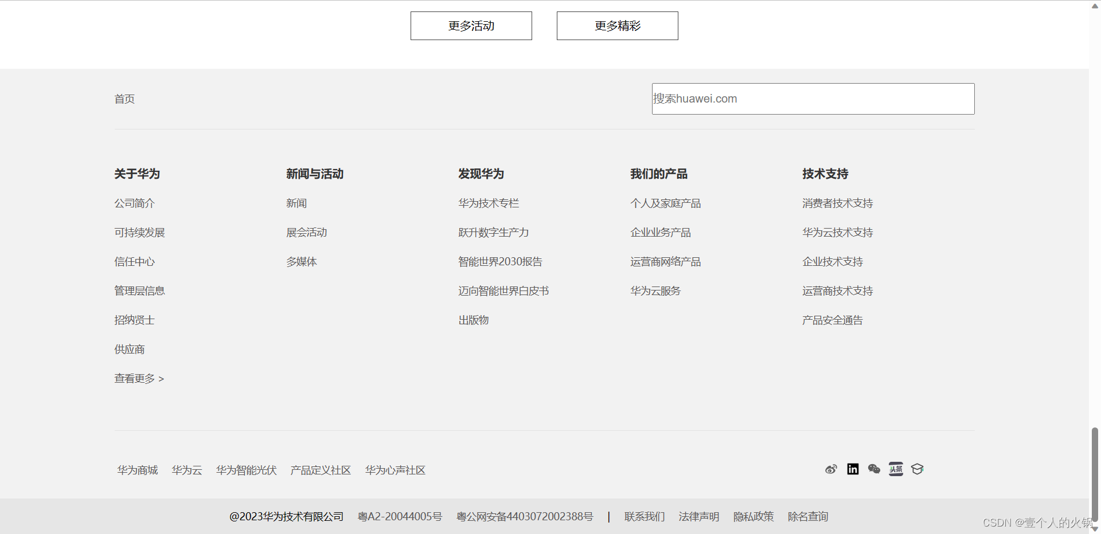This screenshot has width=1101, height=534.
Task: Visit 华为心声社区 footer link
Action: coord(395,470)
